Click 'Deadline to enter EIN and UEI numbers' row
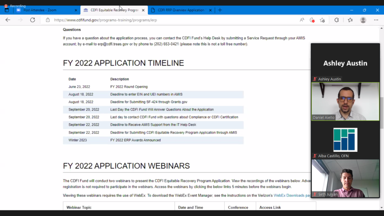The image size is (384, 216). pyautogui.click(x=153, y=94)
